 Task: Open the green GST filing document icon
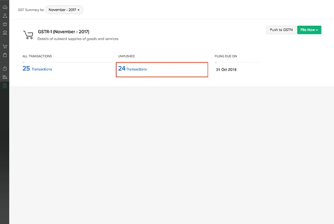5,85
